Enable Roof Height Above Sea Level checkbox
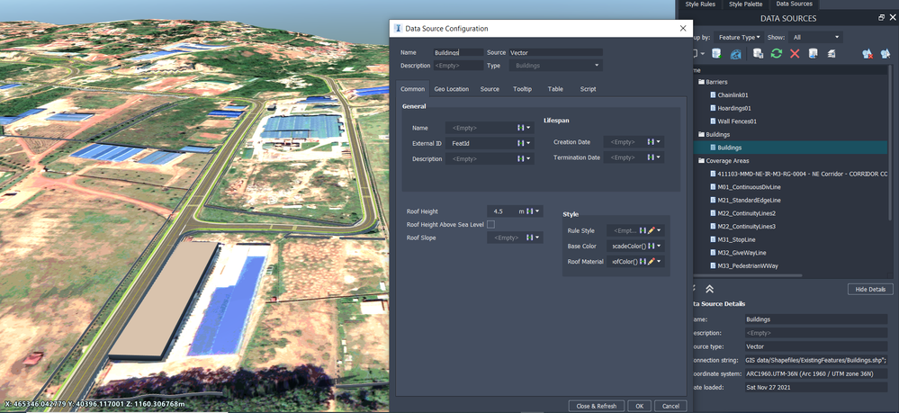The width and height of the screenshot is (899, 413). click(x=490, y=224)
